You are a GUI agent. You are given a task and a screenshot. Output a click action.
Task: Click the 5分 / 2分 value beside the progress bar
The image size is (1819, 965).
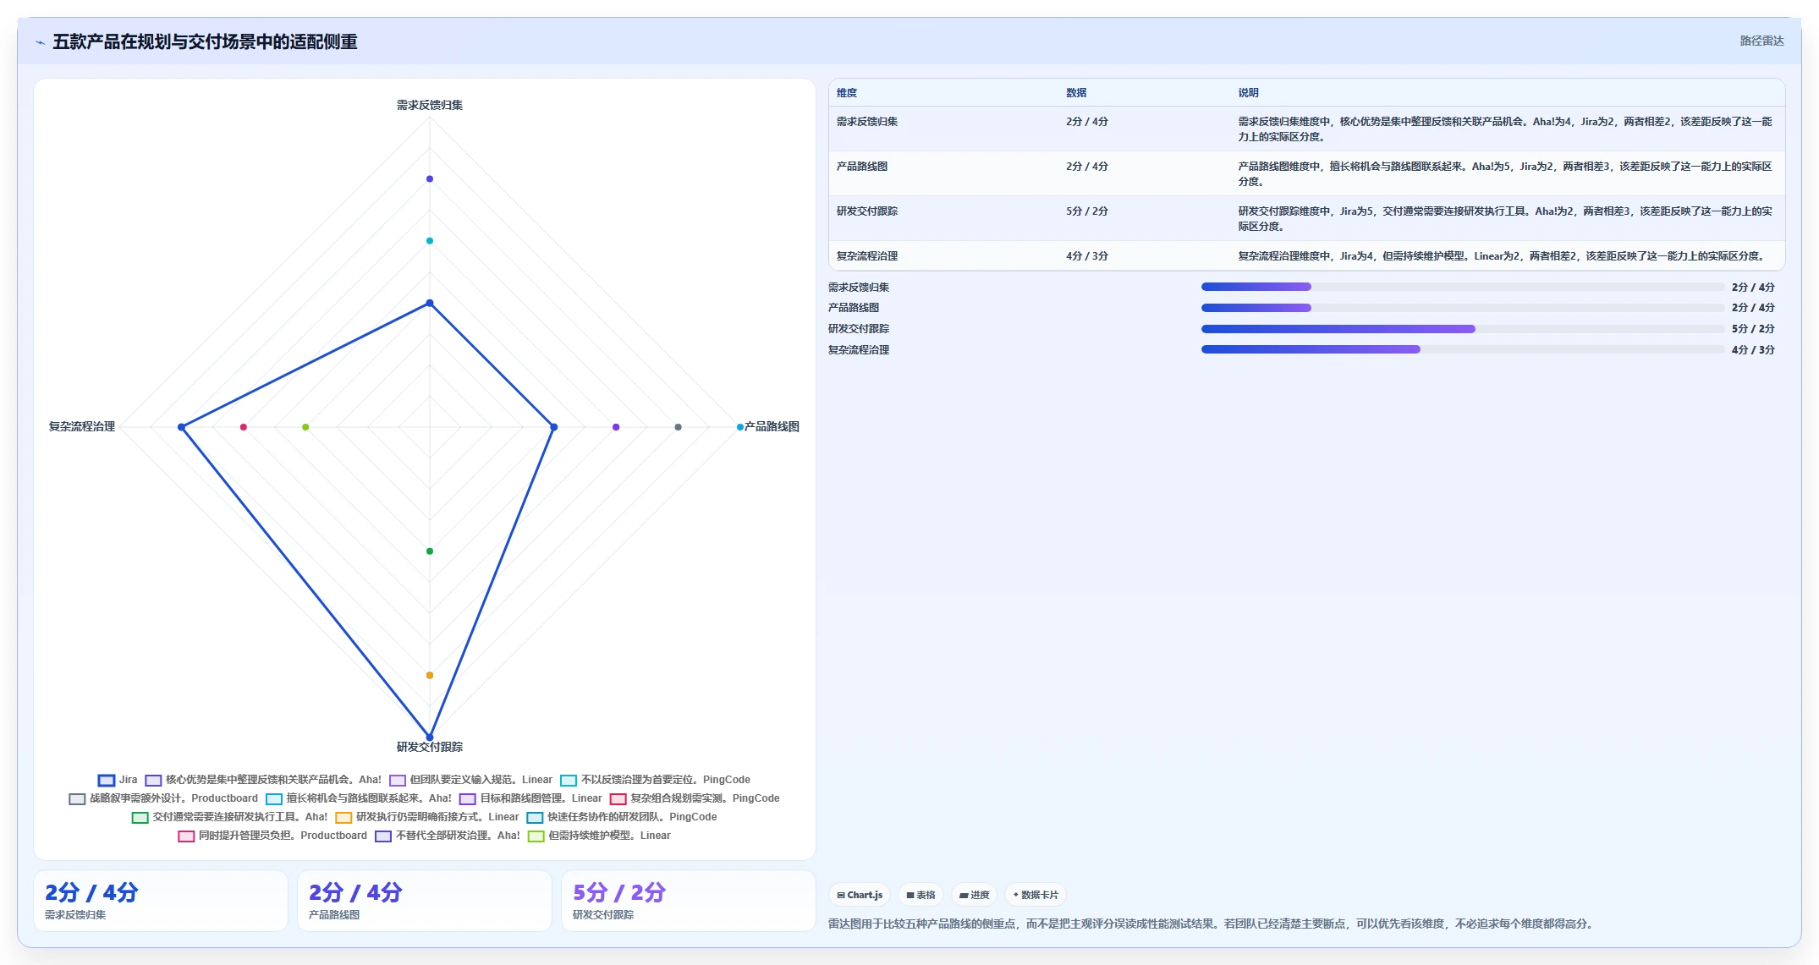tap(1753, 329)
